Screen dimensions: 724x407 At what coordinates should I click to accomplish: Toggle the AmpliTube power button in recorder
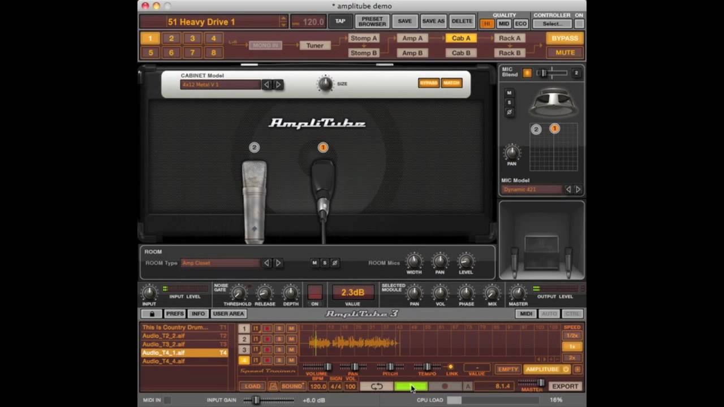(x=566, y=369)
